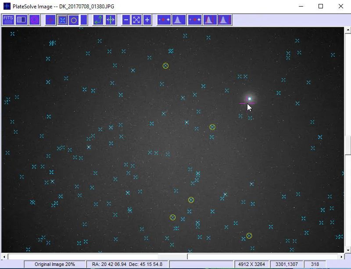This screenshot has height=269, width=351.
Task: Click the vertical scrollbar thumb
Action: 347,145
